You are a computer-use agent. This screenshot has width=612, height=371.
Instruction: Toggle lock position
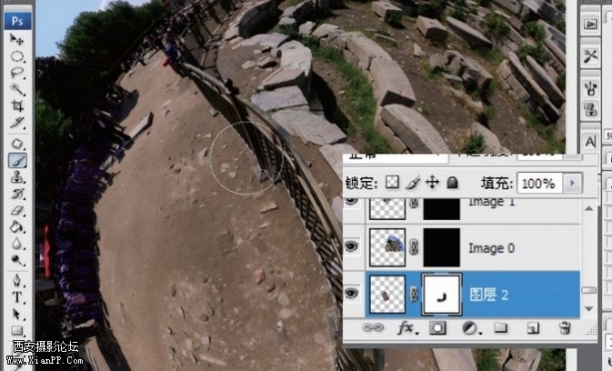click(433, 182)
